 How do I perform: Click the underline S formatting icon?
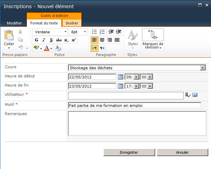pos(51,40)
